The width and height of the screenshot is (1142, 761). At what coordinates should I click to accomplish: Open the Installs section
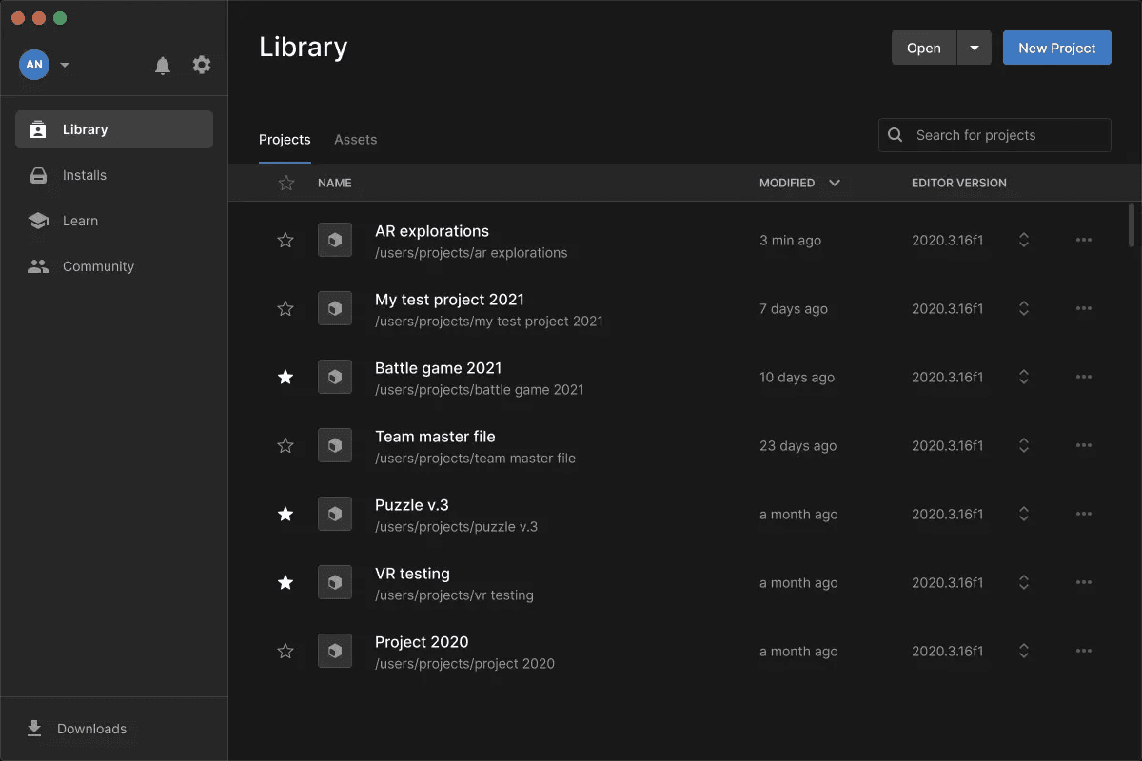[x=86, y=175]
